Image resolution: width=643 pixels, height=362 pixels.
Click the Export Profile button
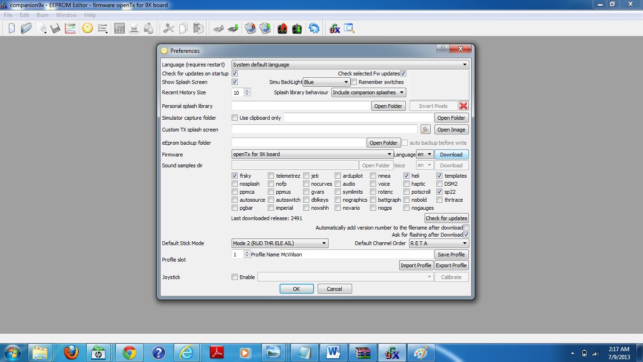[x=451, y=265]
